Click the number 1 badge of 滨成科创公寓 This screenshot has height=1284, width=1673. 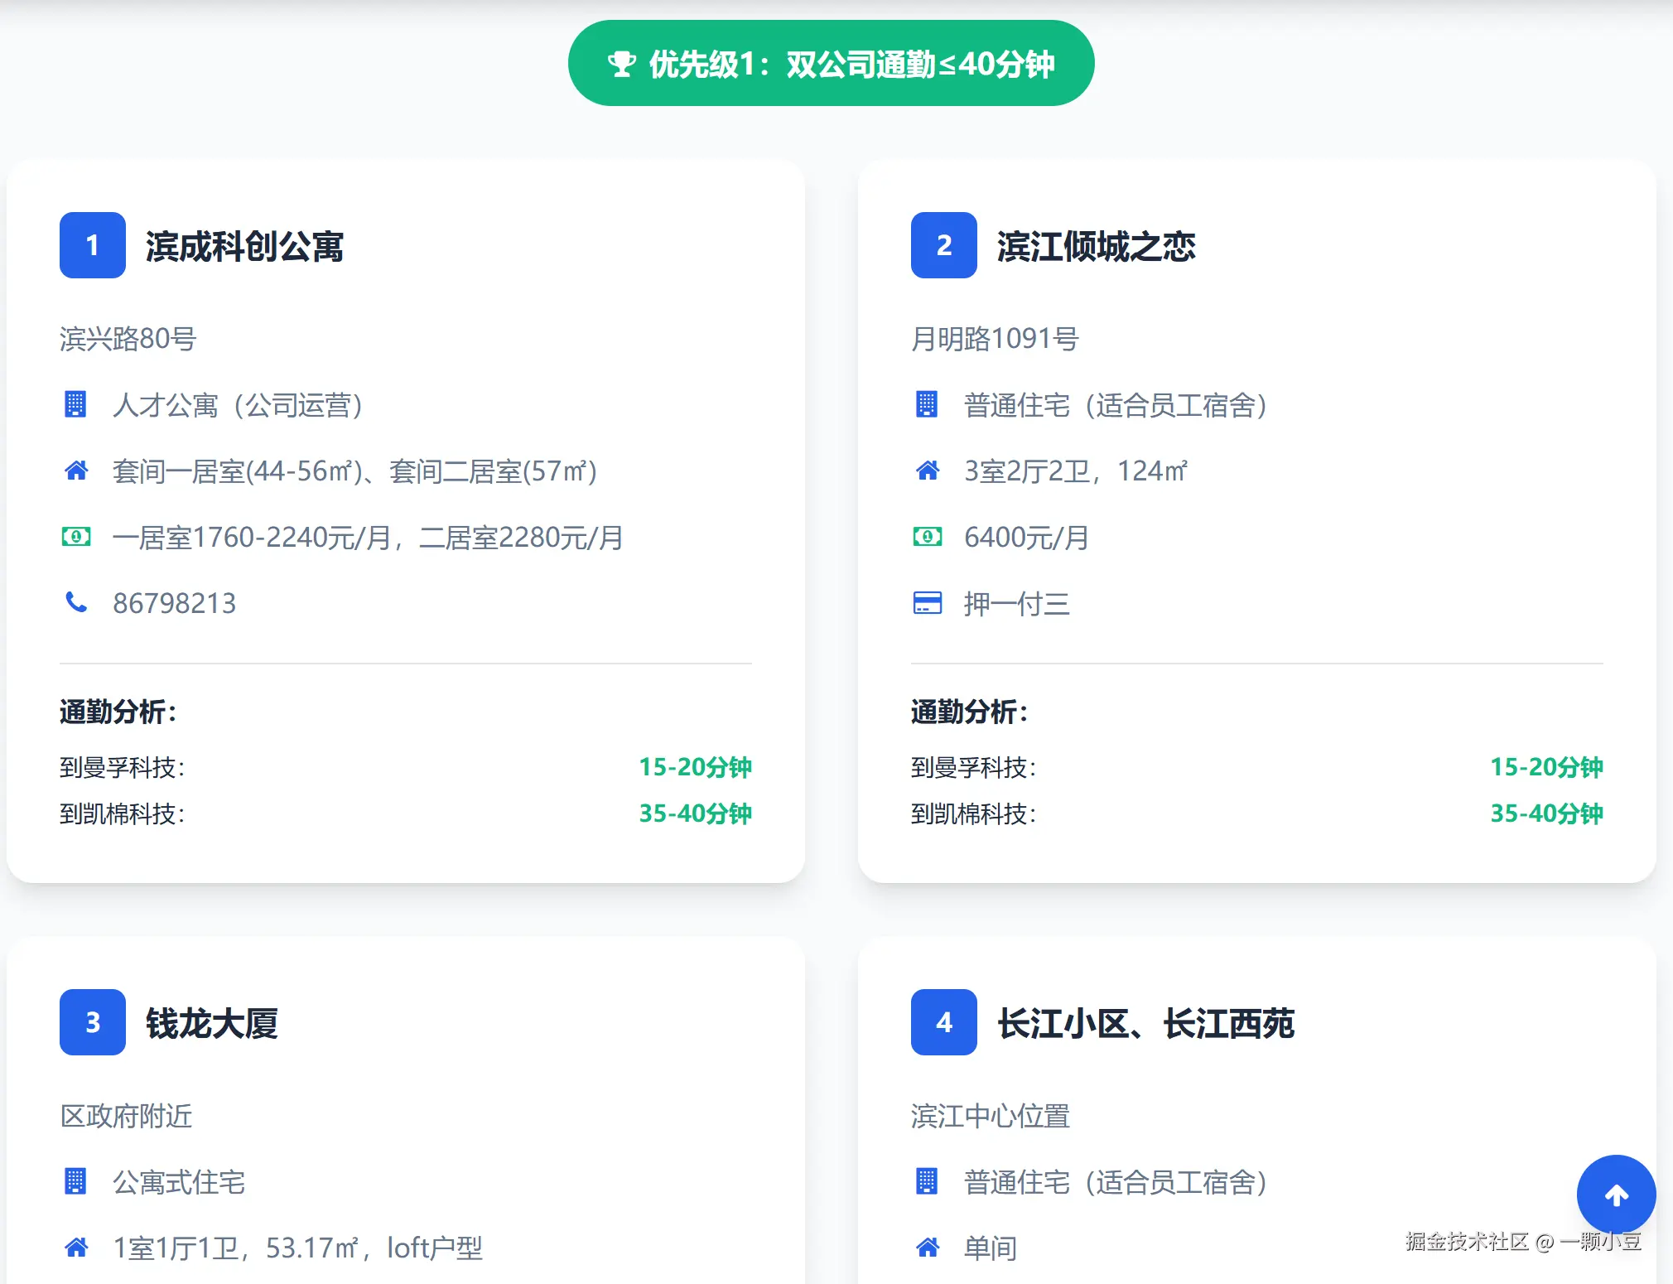click(93, 245)
